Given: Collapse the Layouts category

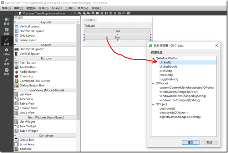Looking at the screenshot, I should coord(15,22).
